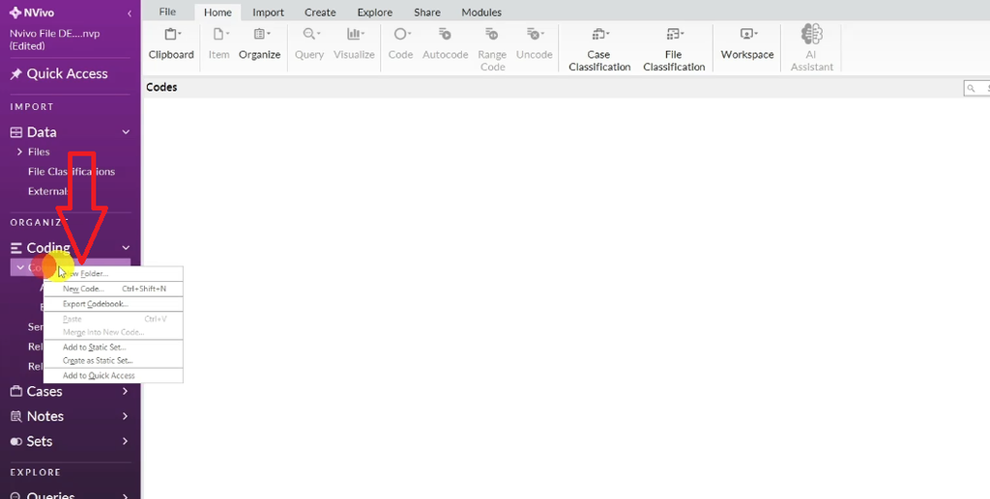Click the Autocode ribbon button
The image size is (990, 499).
click(x=445, y=44)
